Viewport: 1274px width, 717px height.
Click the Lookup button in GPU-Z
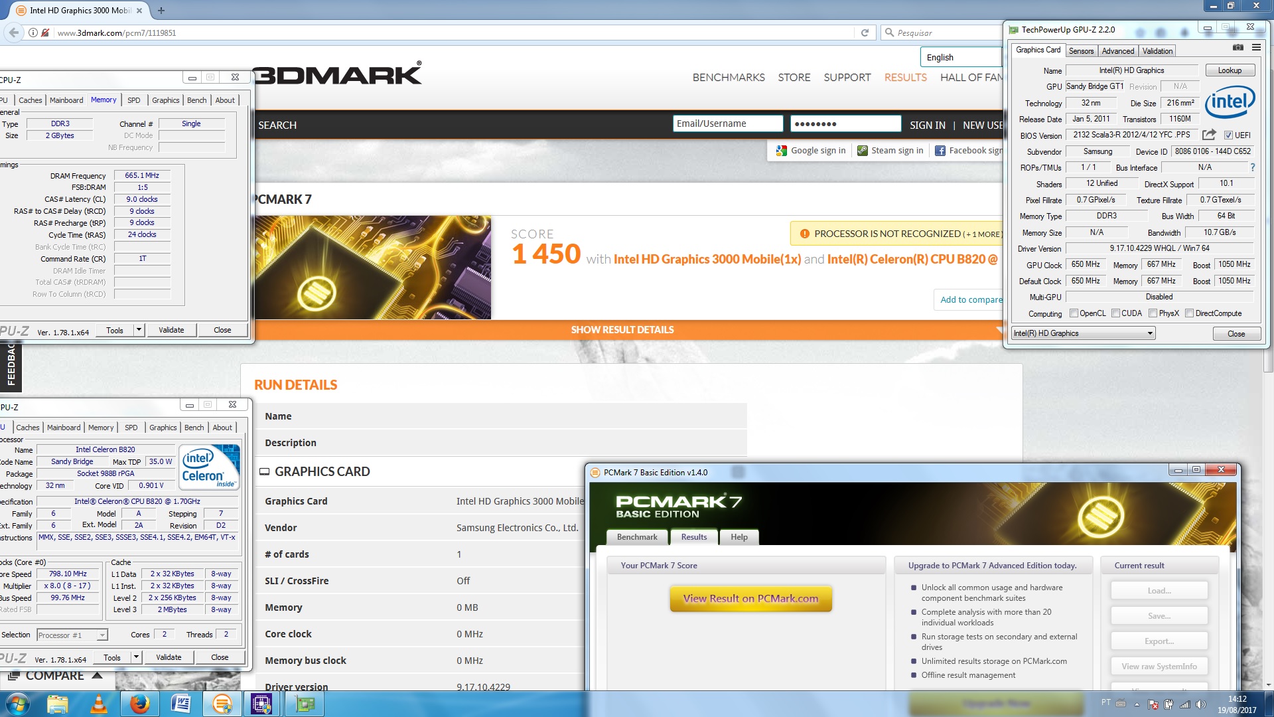(x=1230, y=70)
